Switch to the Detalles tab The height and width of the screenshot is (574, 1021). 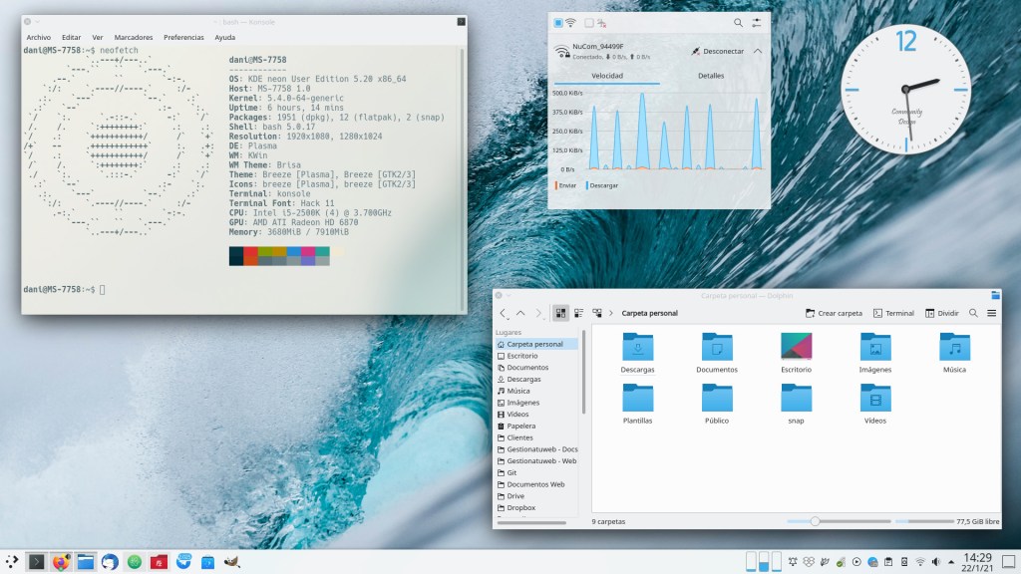(x=711, y=76)
